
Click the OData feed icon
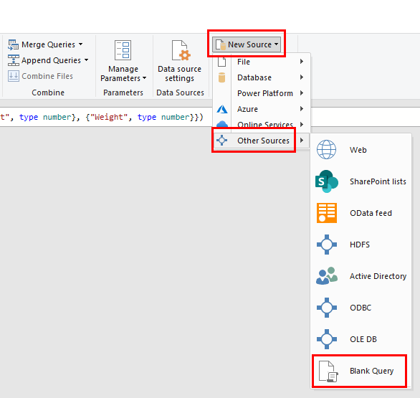point(327,213)
